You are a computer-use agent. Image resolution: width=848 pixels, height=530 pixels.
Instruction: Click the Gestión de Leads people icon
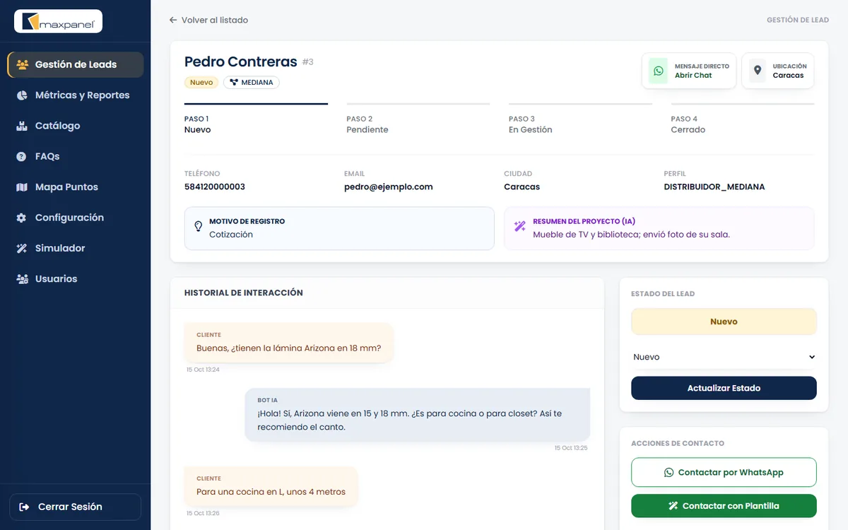(x=22, y=64)
